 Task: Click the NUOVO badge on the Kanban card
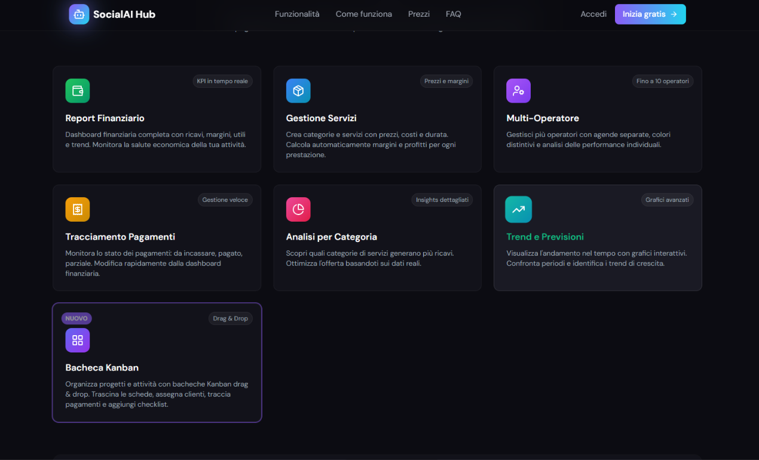coord(76,318)
